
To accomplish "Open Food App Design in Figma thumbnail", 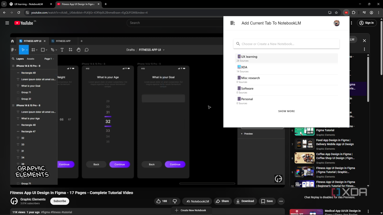I will tap(304, 144).
